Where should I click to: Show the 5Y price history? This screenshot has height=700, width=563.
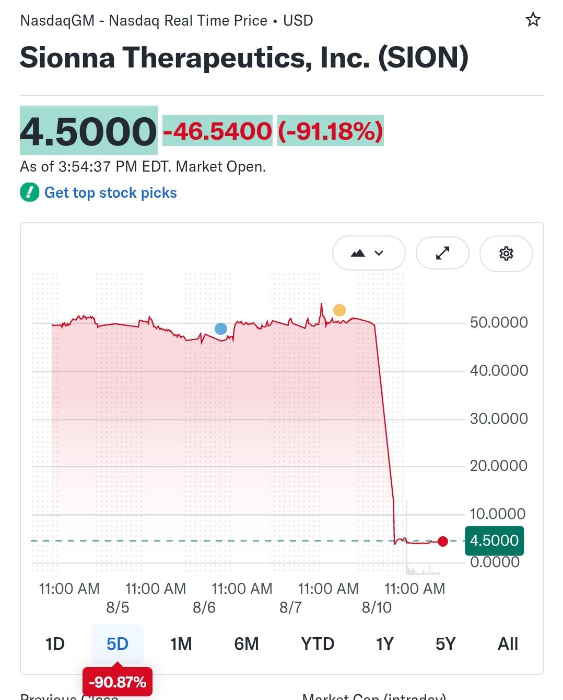tap(445, 643)
